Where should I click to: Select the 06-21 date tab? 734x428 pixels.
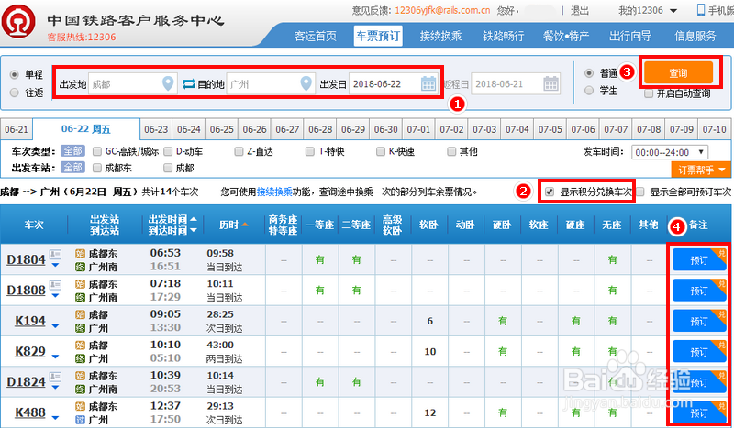[17, 129]
